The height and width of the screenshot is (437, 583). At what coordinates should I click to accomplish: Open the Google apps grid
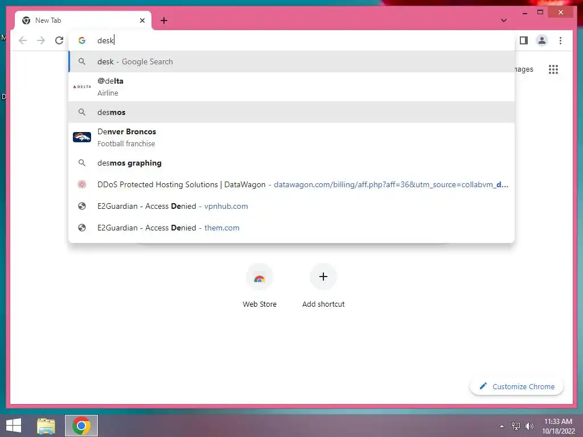coord(553,69)
